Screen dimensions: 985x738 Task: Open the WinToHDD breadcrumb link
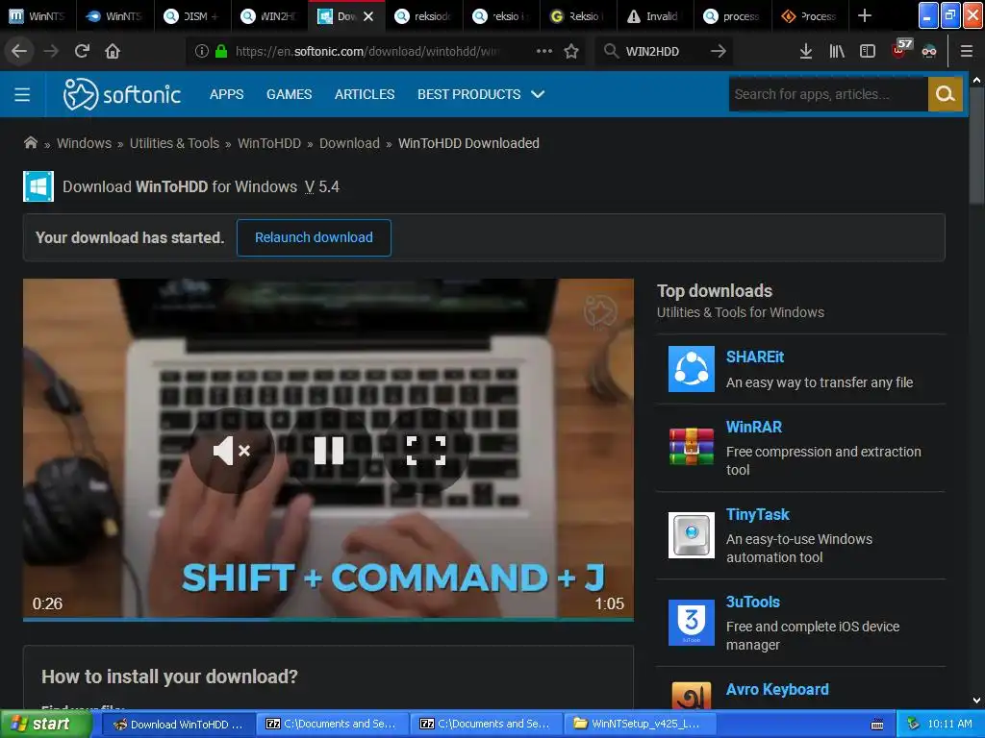269,143
